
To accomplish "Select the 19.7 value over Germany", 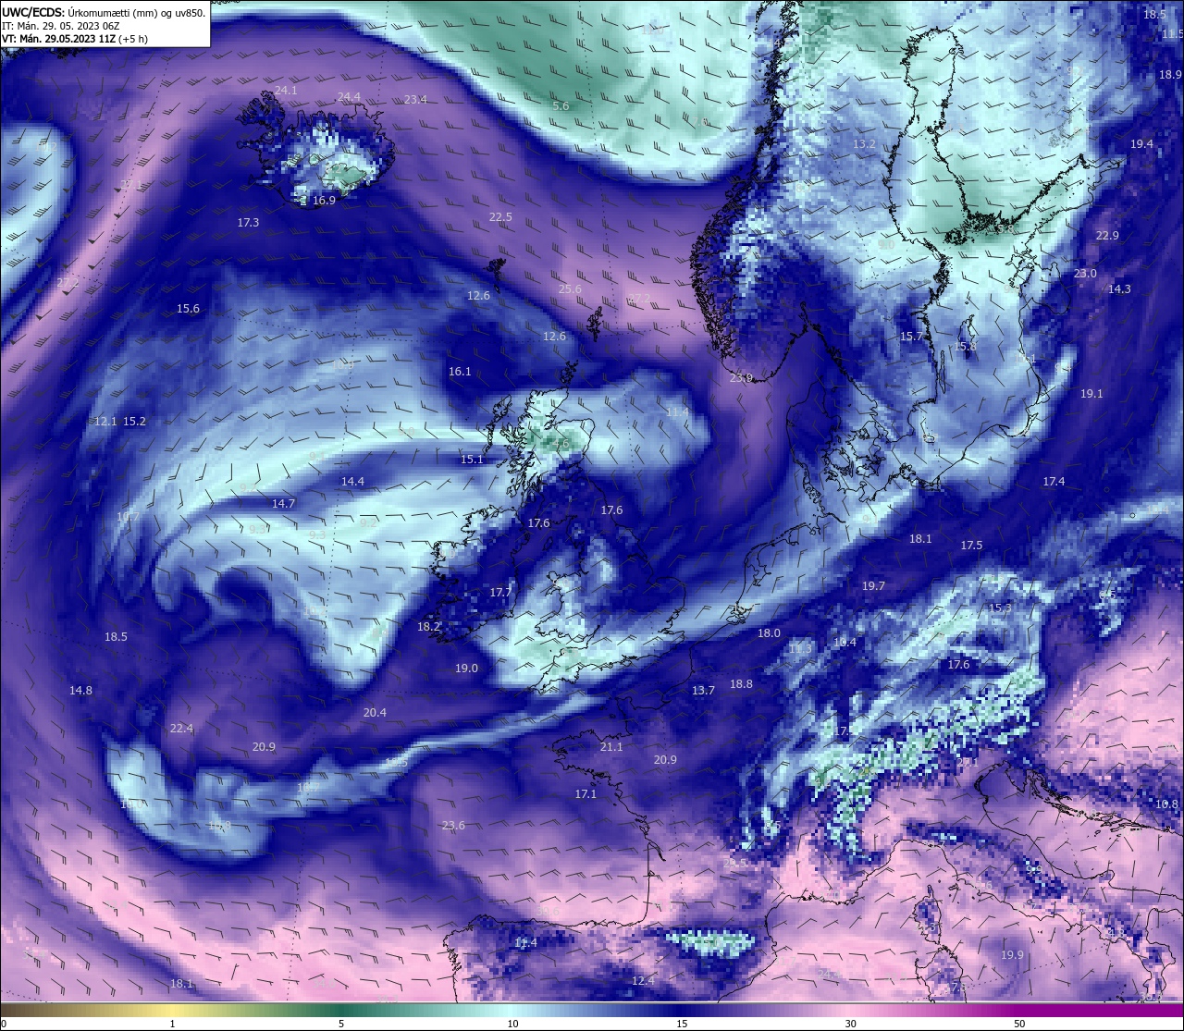I will pyautogui.click(x=873, y=586).
